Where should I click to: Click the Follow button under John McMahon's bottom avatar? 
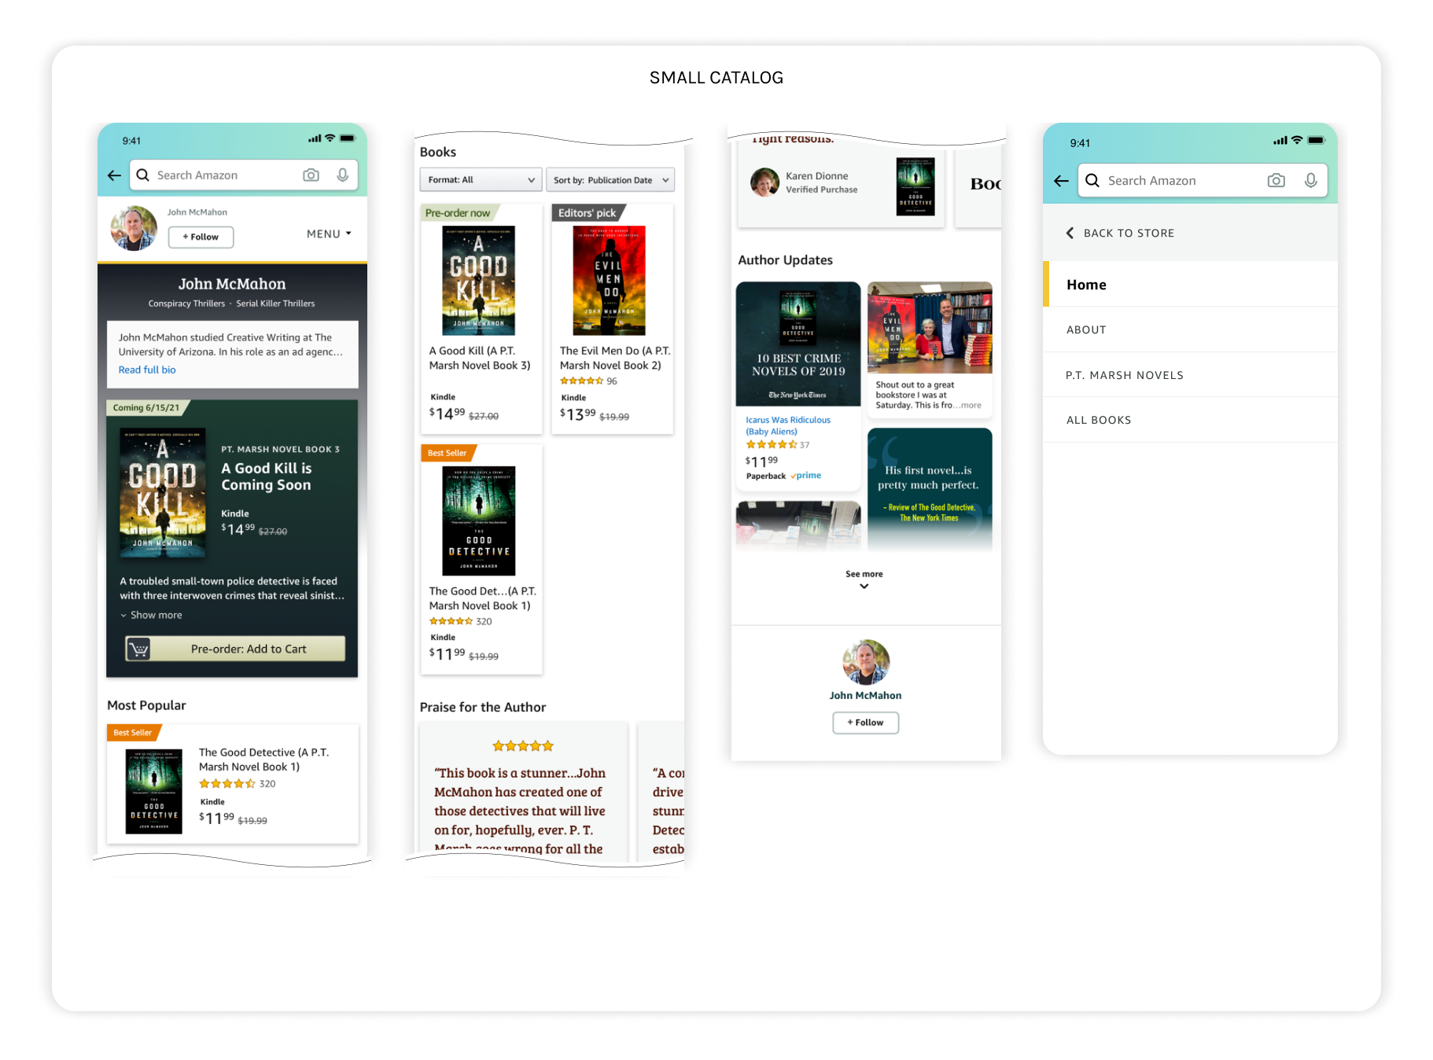(865, 723)
